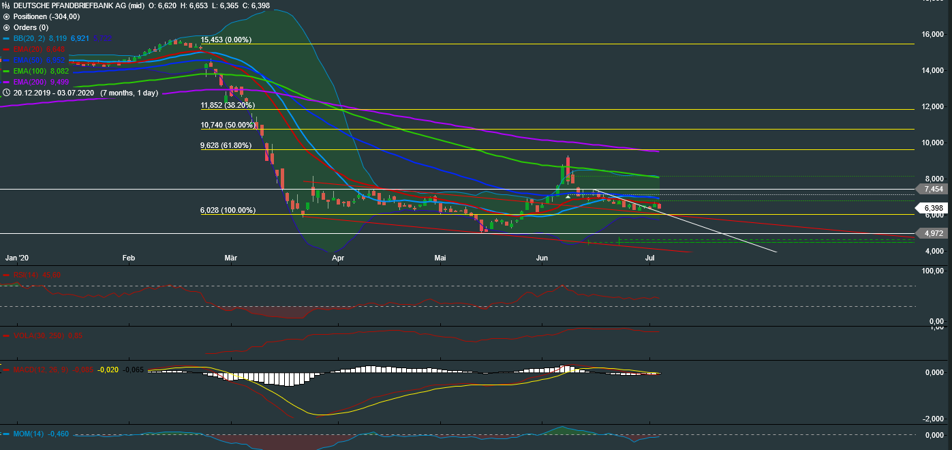Click the 10,740 (50.00%) Fibonacci label
Viewport: 952px width, 450px height.
tap(228, 125)
